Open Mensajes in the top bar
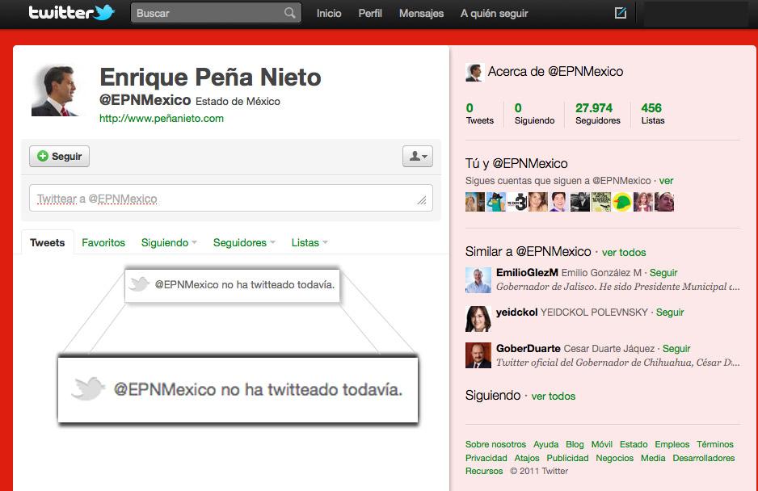 pyautogui.click(x=421, y=14)
